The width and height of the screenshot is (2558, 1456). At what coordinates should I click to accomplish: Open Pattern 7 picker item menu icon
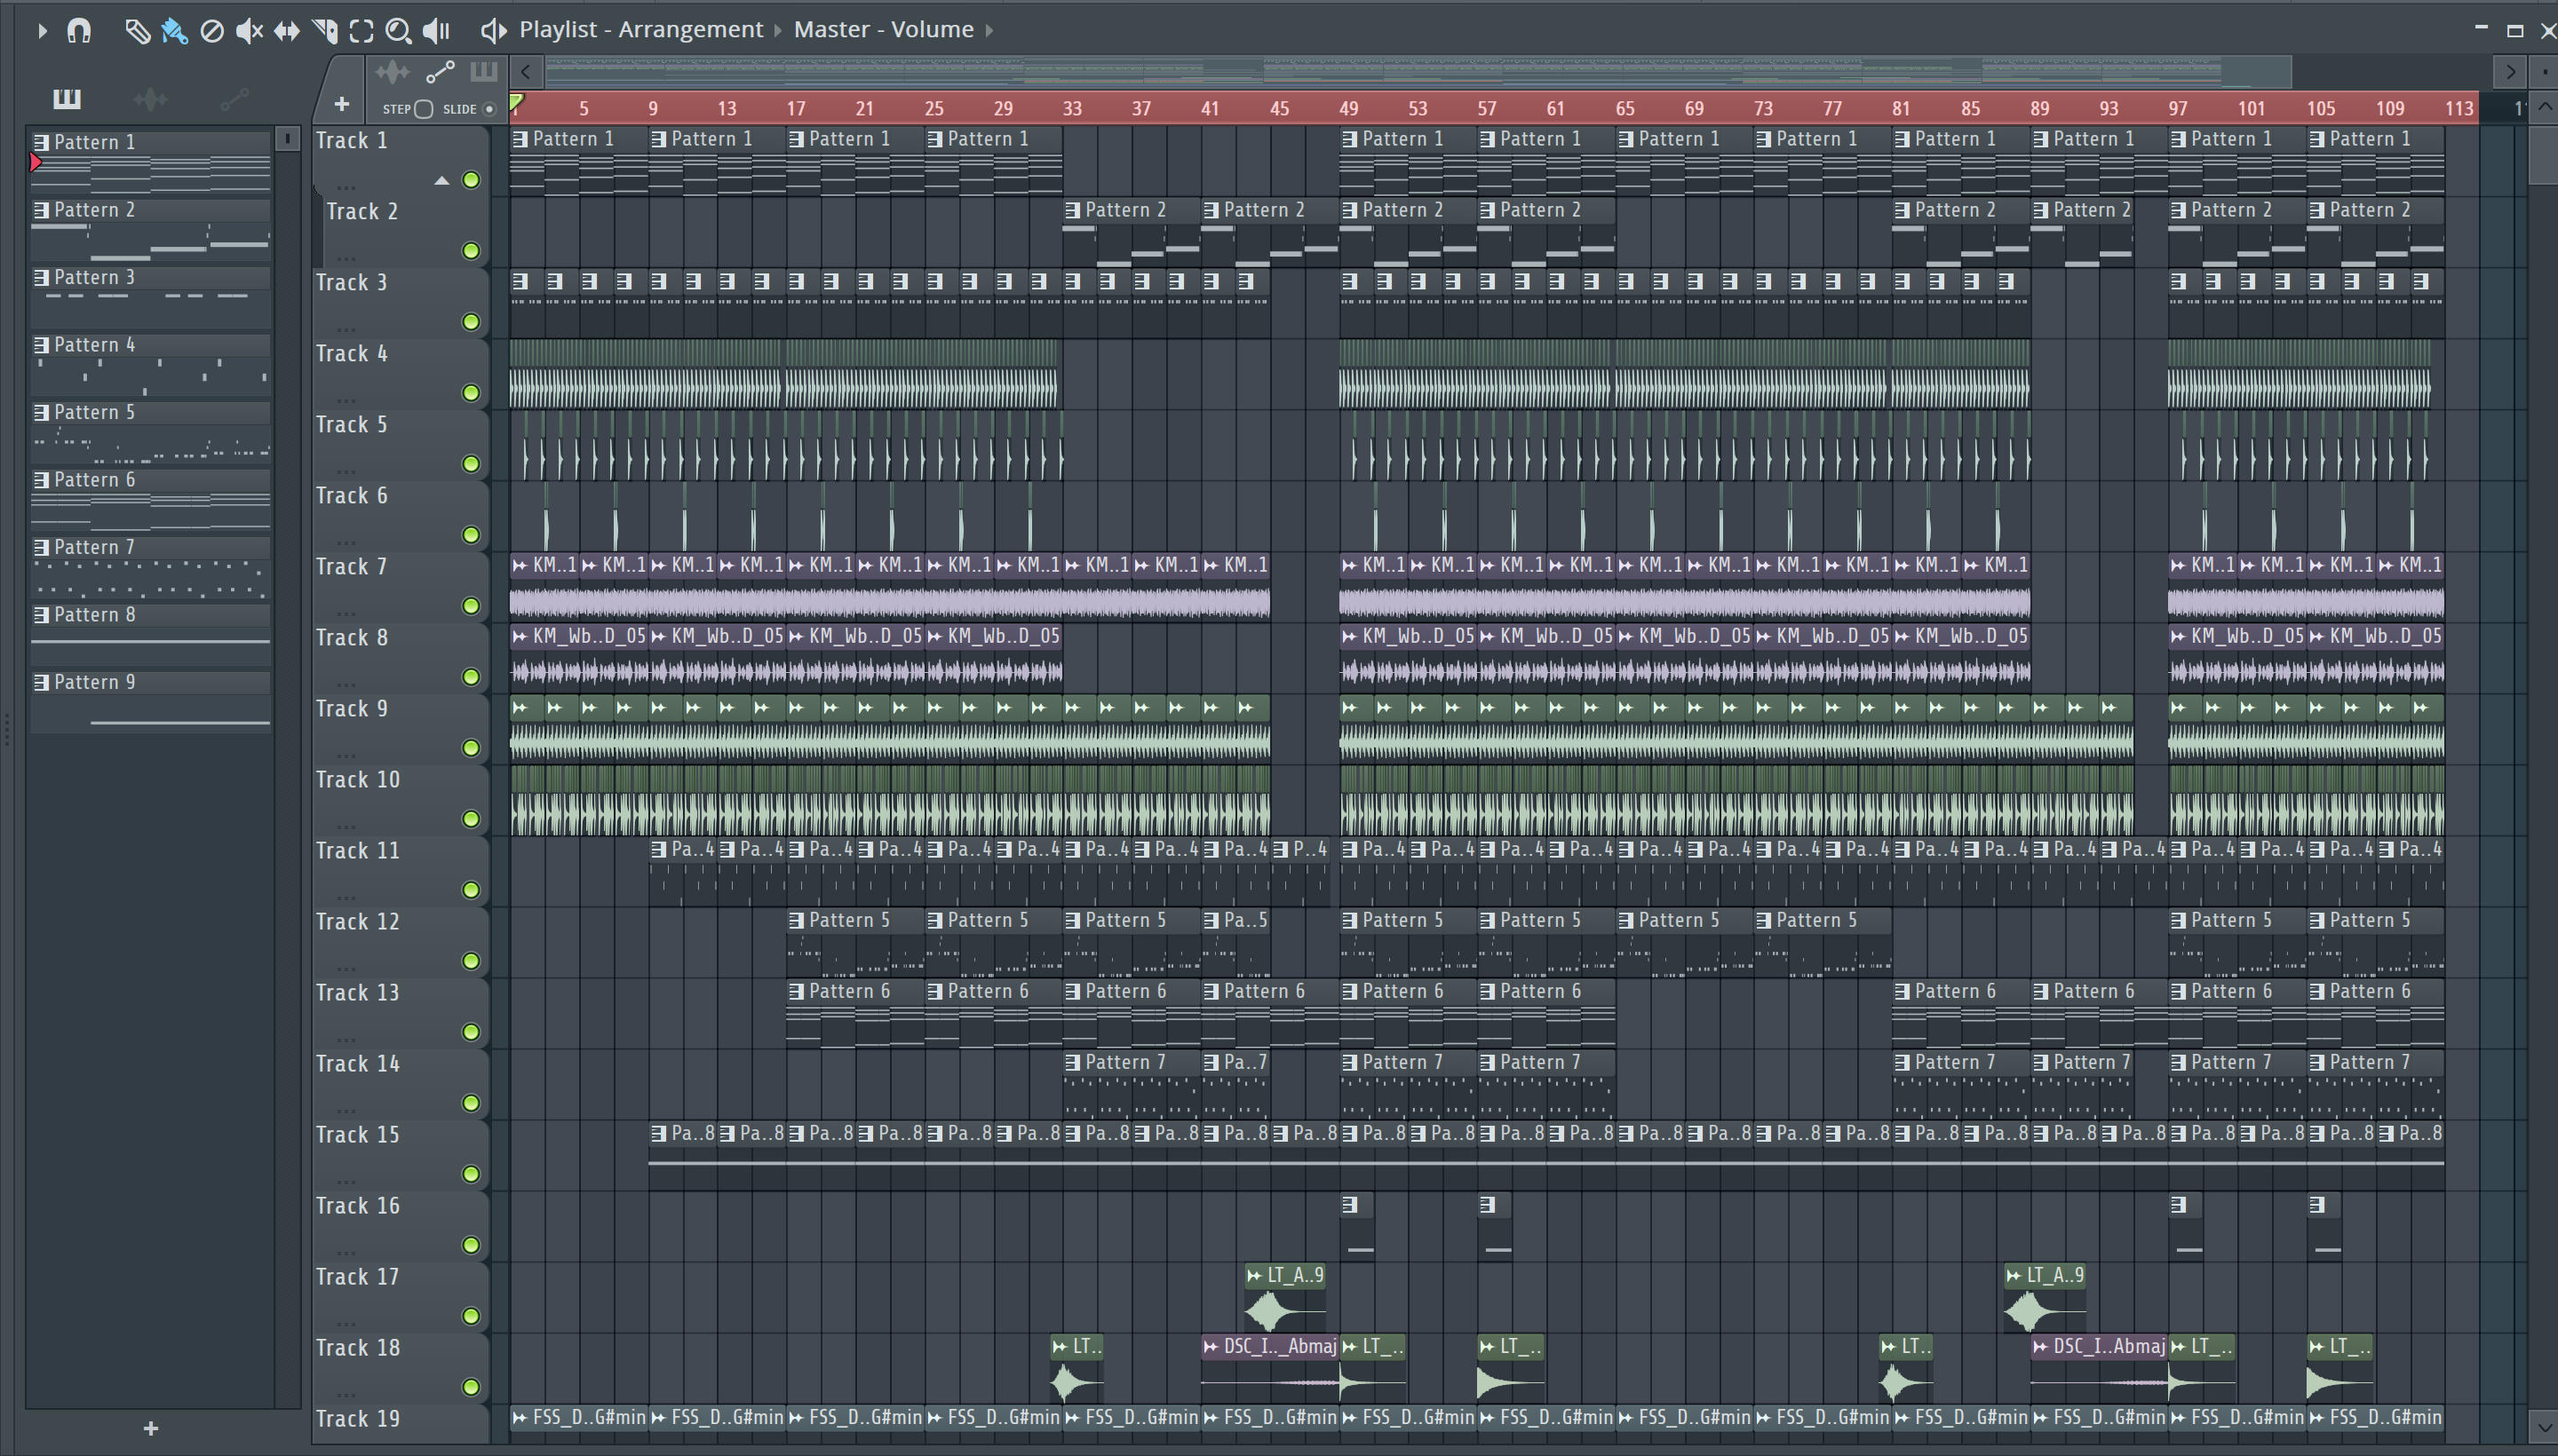tap(41, 547)
